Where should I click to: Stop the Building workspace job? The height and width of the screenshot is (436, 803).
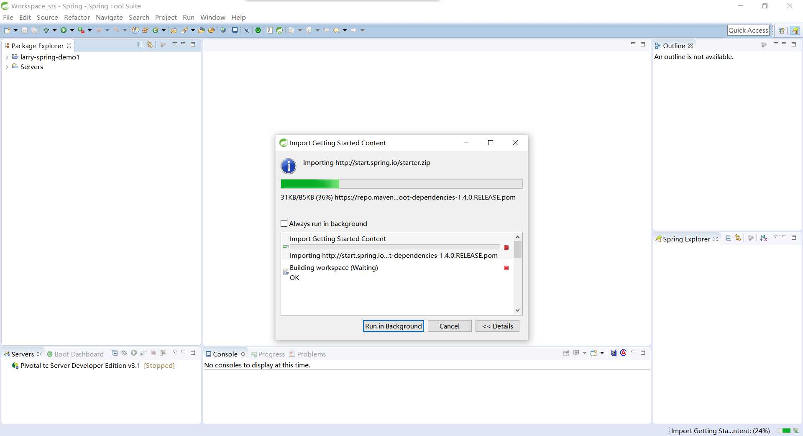506,268
